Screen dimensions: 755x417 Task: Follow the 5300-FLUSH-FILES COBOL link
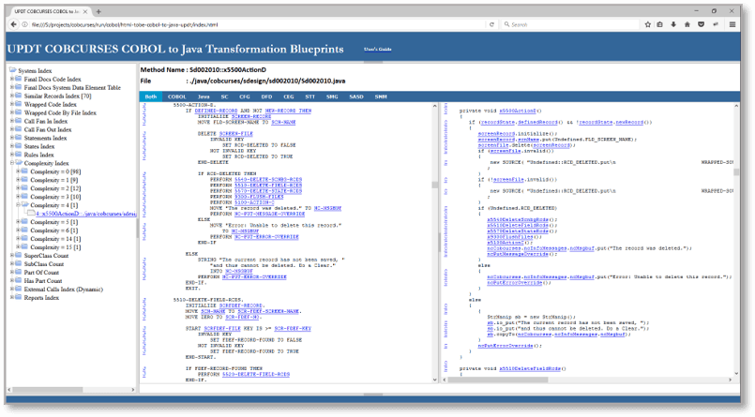tap(259, 197)
